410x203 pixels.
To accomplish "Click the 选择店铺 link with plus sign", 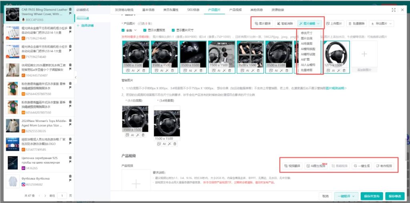I will pyautogui.click(x=85, y=25).
